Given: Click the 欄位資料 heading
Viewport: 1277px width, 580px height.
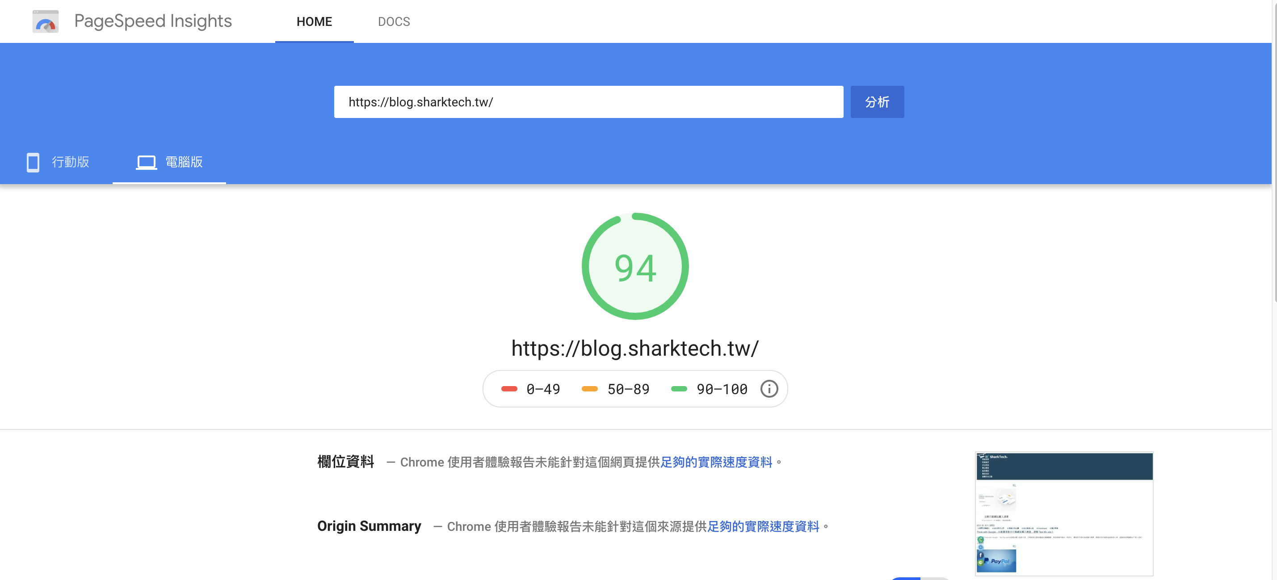Looking at the screenshot, I should (x=345, y=462).
